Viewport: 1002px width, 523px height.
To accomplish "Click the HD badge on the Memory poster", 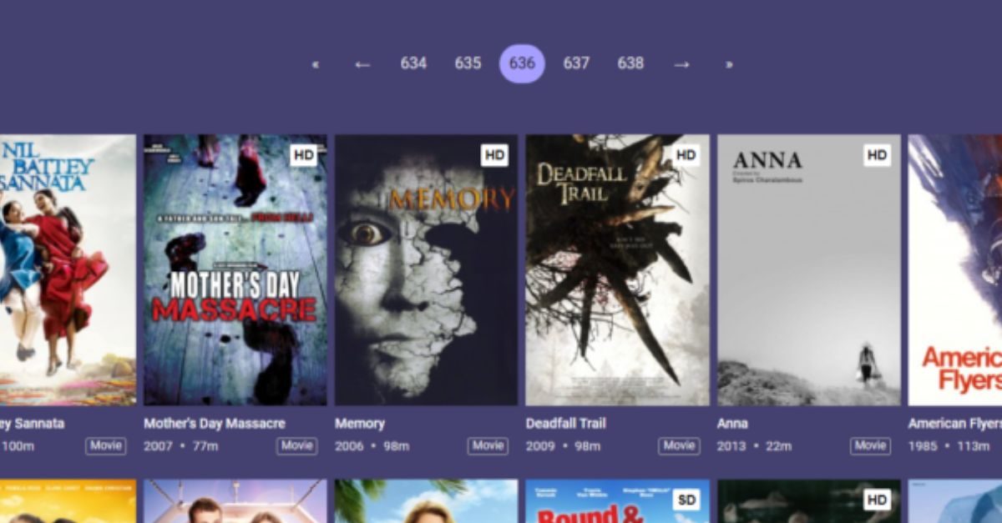I will point(494,155).
